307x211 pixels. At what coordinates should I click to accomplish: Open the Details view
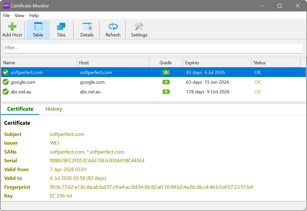click(87, 29)
